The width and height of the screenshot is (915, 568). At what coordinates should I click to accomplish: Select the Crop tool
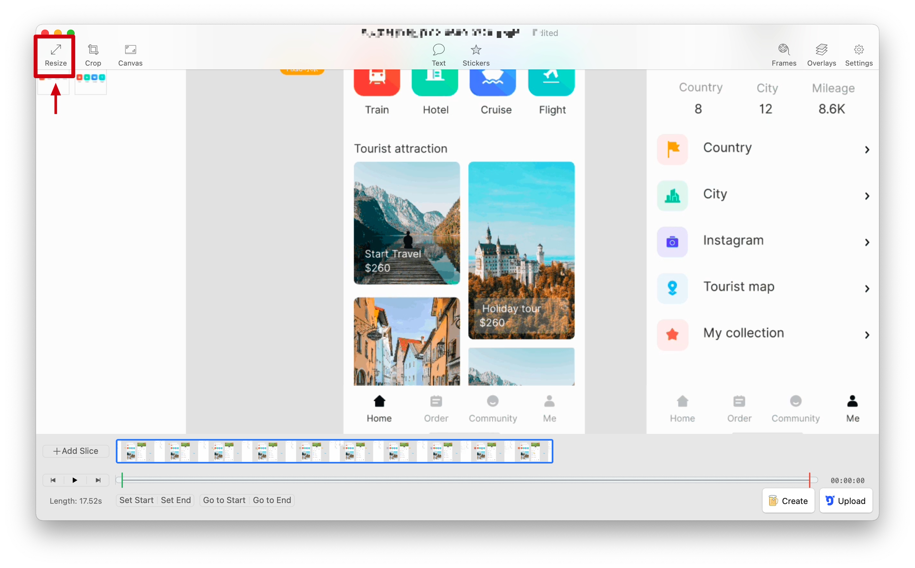pos(93,55)
